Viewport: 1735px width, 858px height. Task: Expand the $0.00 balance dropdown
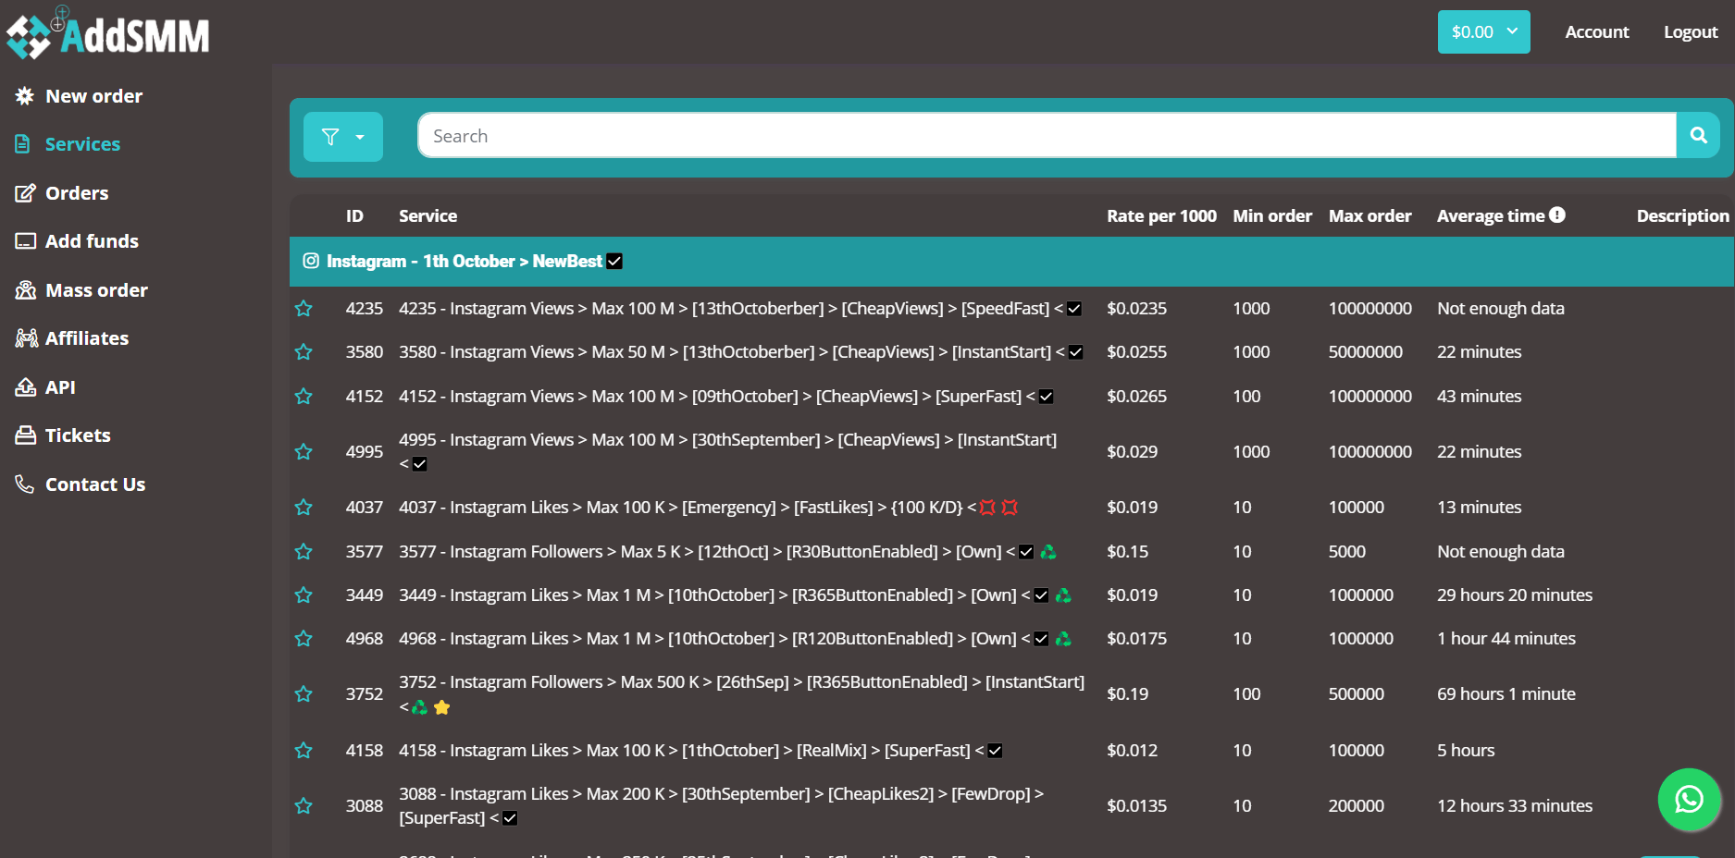pyautogui.click(x=1483, y=32)
